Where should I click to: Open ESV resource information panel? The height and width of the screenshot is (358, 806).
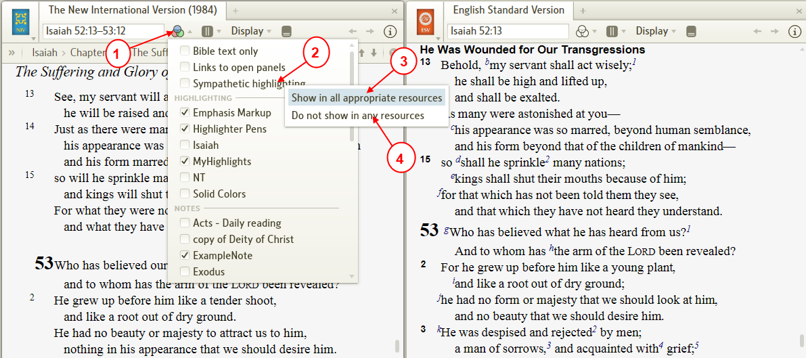pos(795,31)
